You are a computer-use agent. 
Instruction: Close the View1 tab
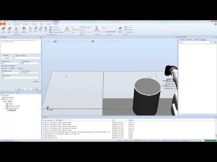point(47,37)
